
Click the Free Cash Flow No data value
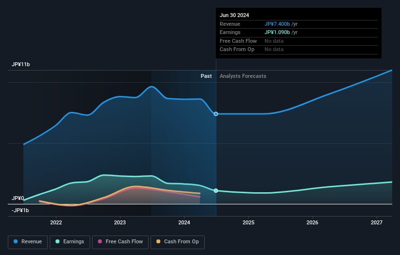(x=274, y=41)
